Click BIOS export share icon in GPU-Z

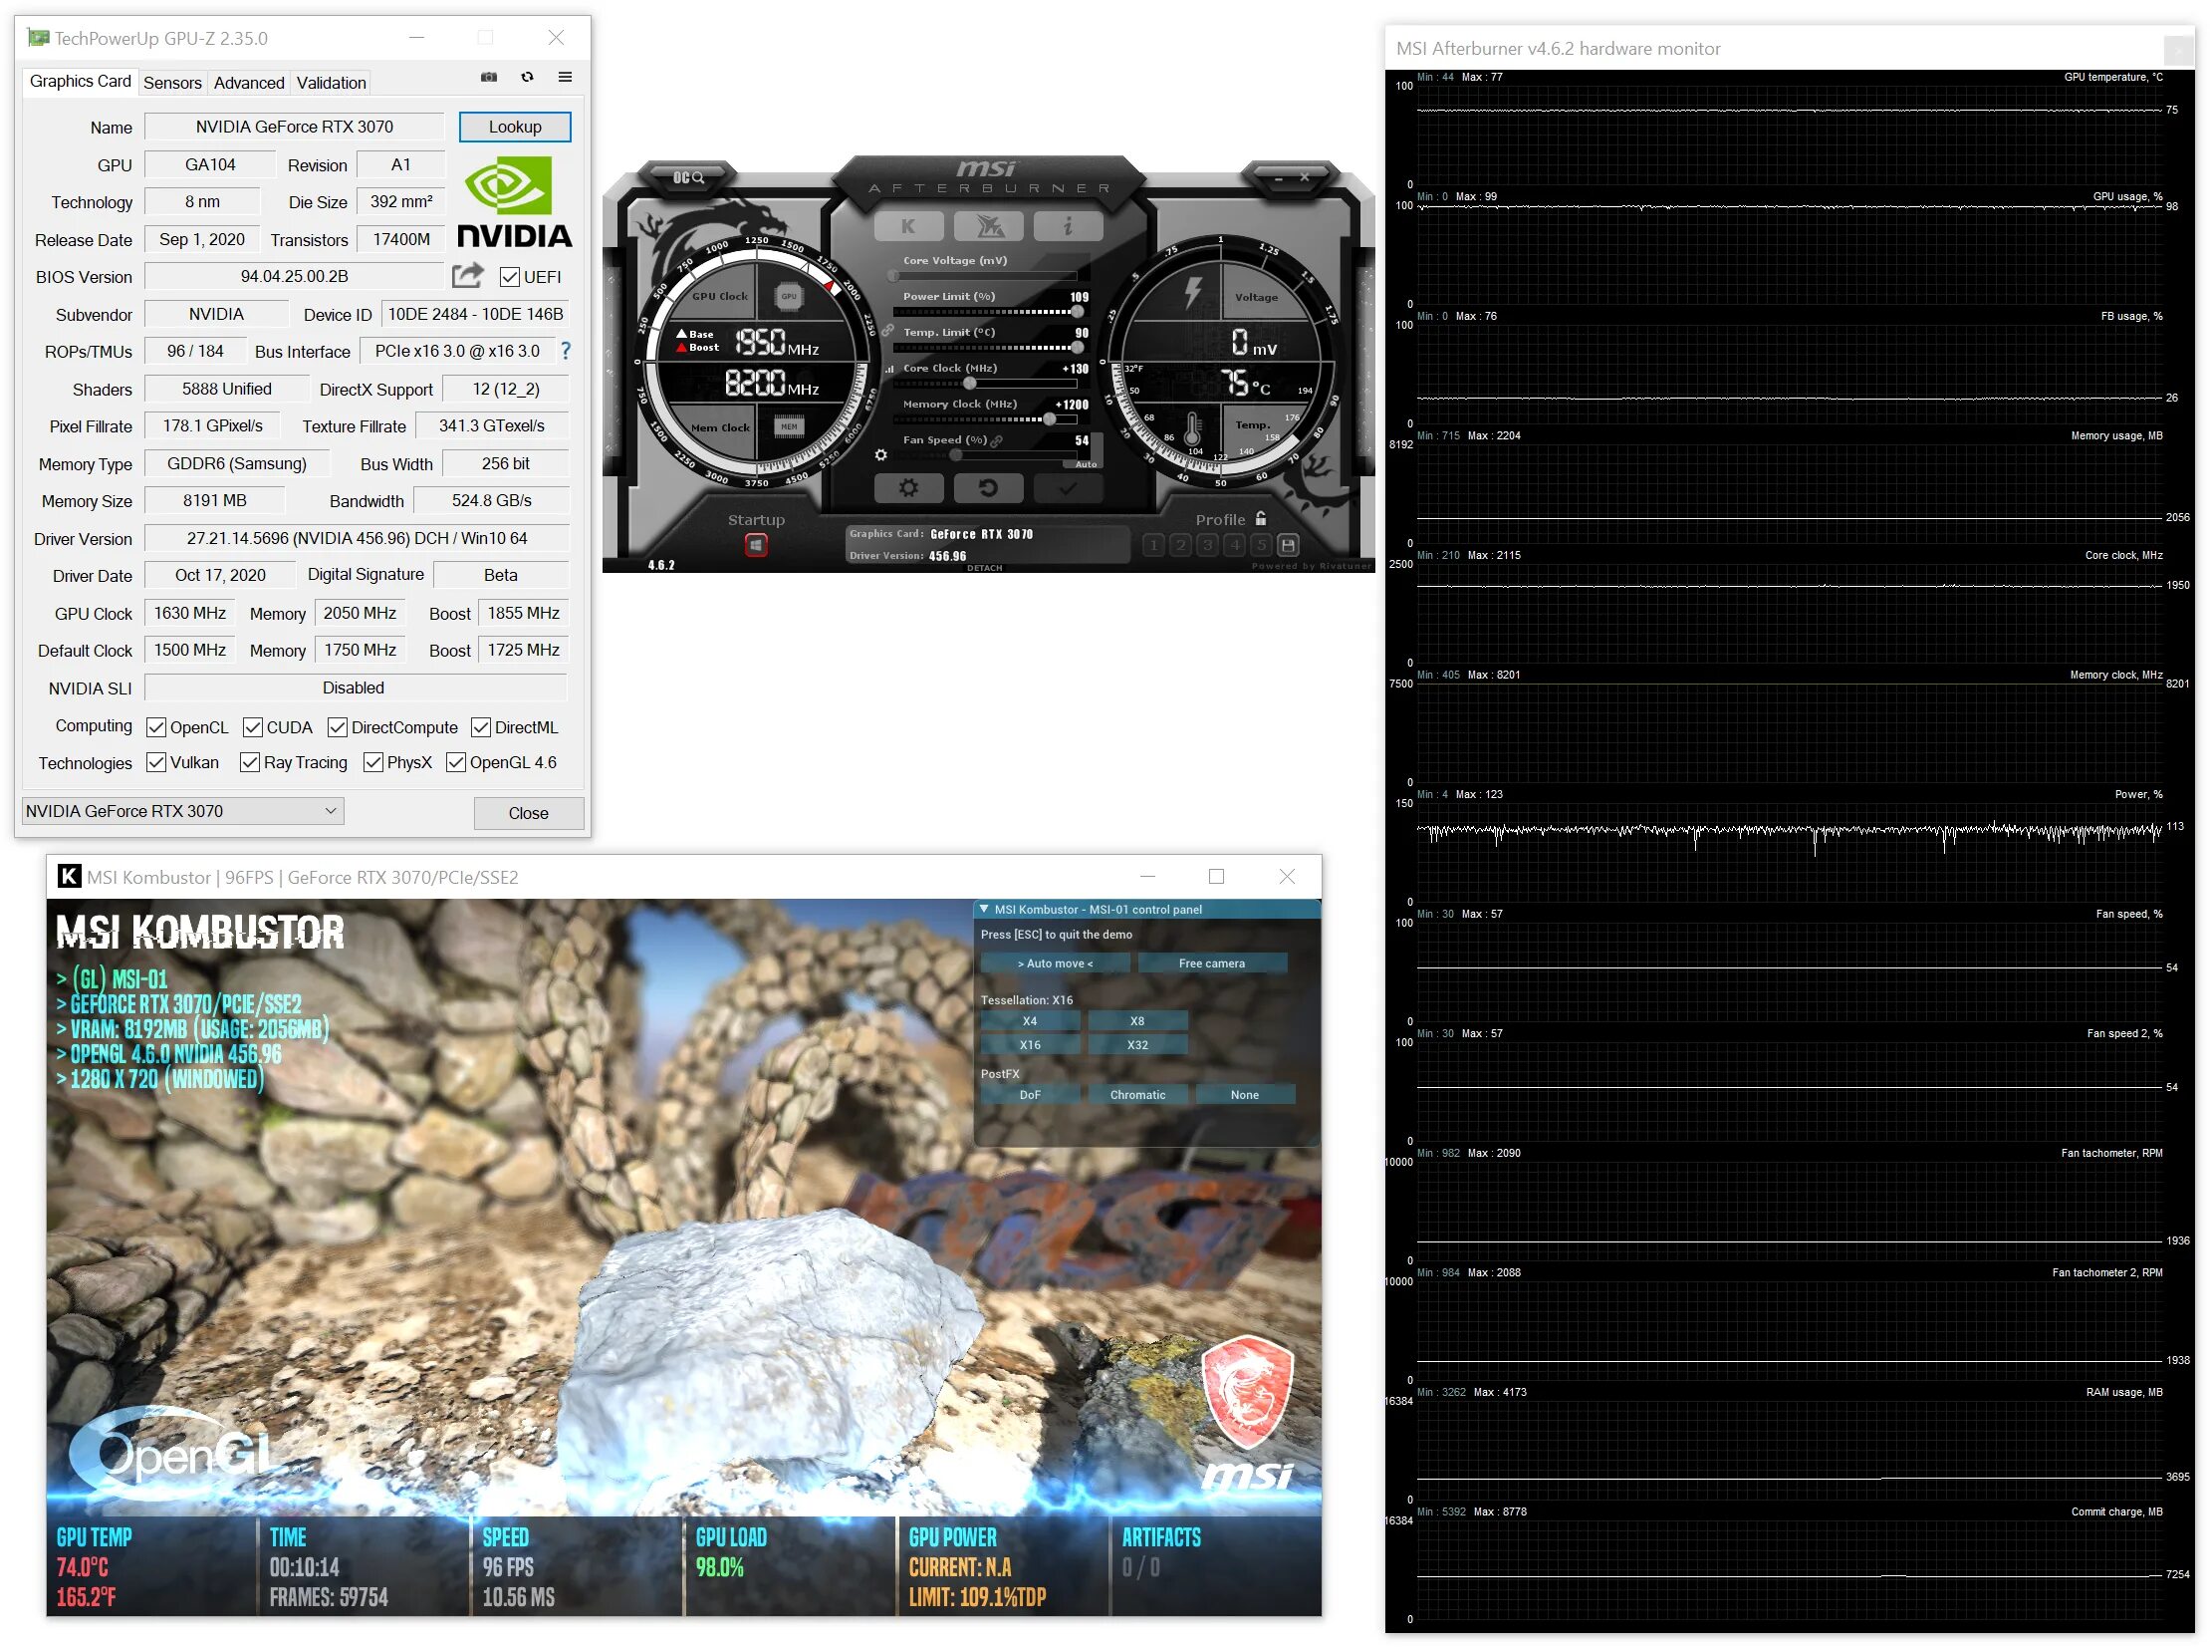pos(467,275)
